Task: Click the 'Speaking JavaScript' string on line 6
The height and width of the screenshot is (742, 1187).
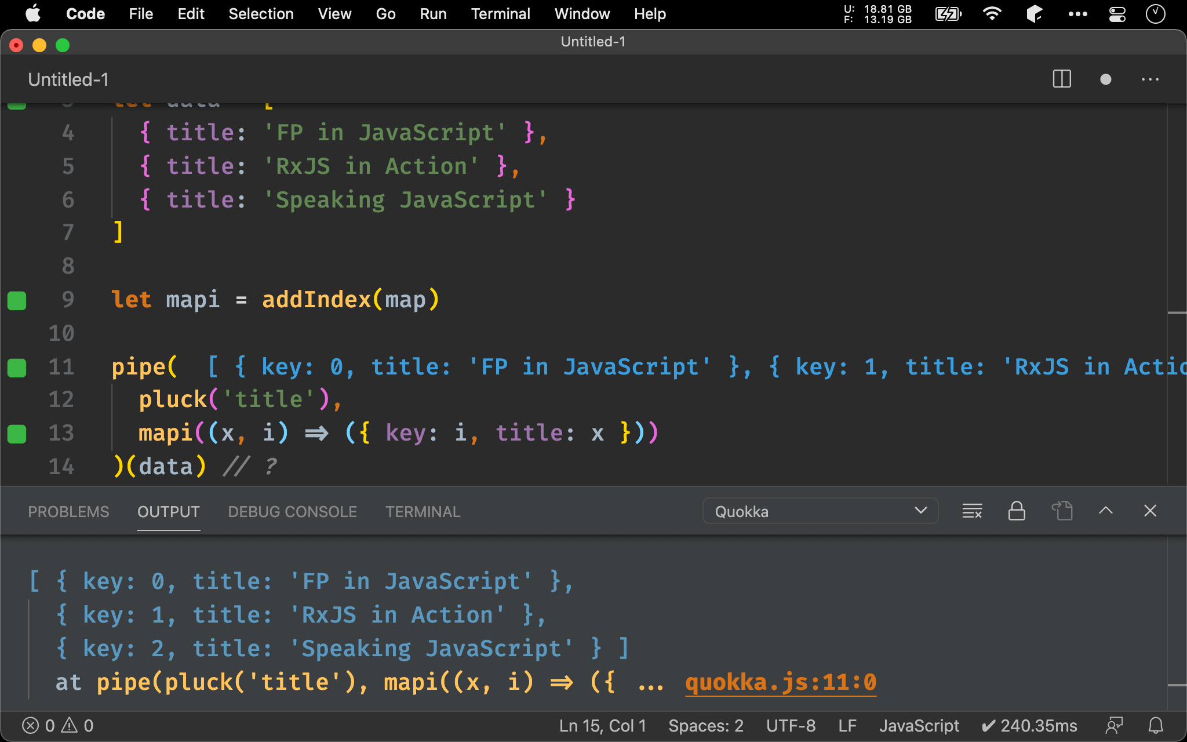Action: [x=405, y=200]
